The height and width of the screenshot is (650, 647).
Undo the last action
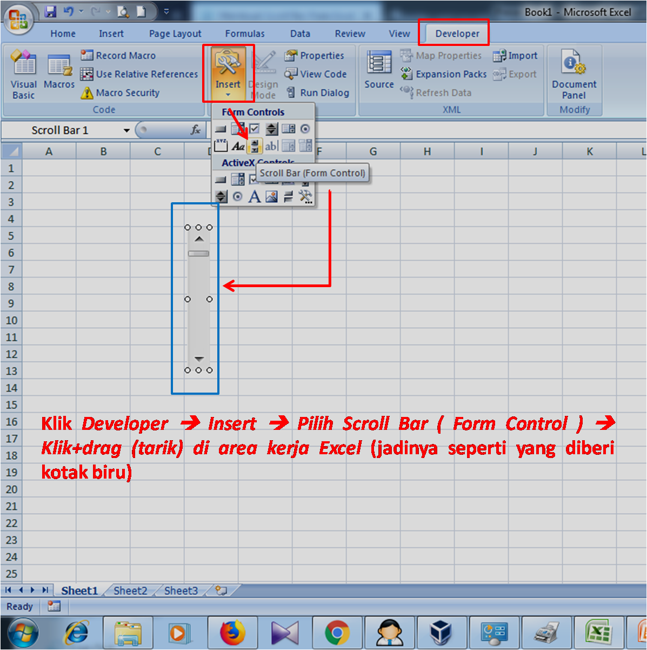pos(69,11)
